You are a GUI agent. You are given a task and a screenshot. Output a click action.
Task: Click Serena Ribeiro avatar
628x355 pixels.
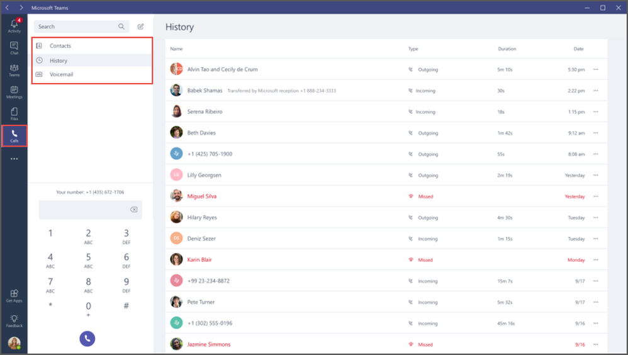click(176, 111)
